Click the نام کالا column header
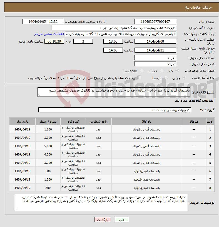The height and width of the screenshot is (227, 219). point(146,122)
